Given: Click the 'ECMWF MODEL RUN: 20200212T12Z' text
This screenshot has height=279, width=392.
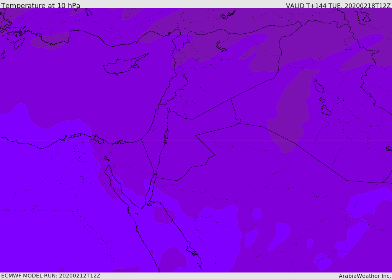Looking at the screenshot, I should point(51,276).
